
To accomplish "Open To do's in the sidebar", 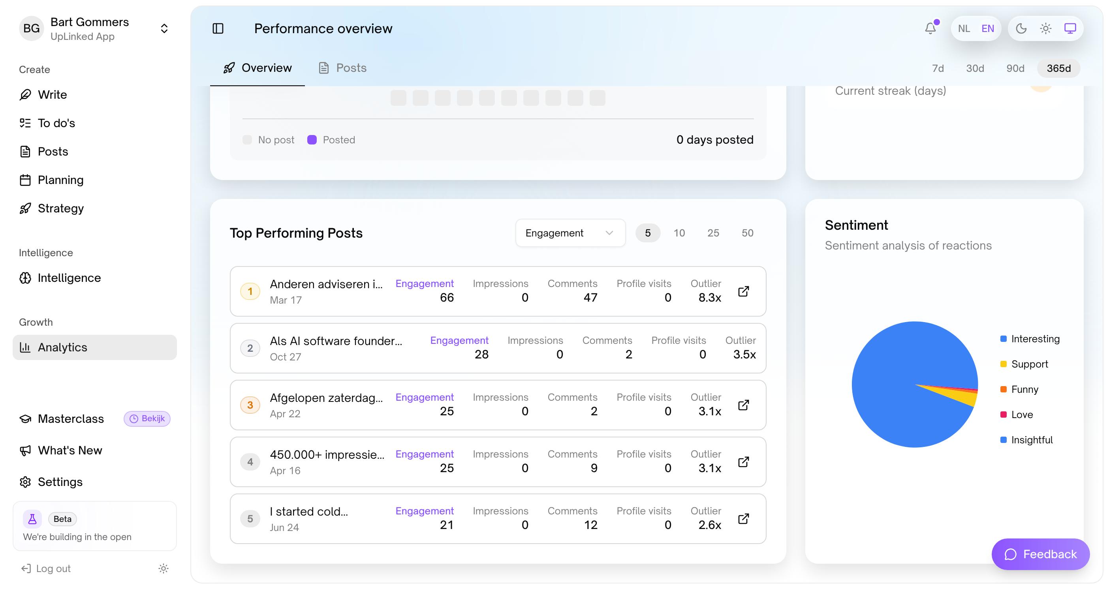I will point(95,123).
